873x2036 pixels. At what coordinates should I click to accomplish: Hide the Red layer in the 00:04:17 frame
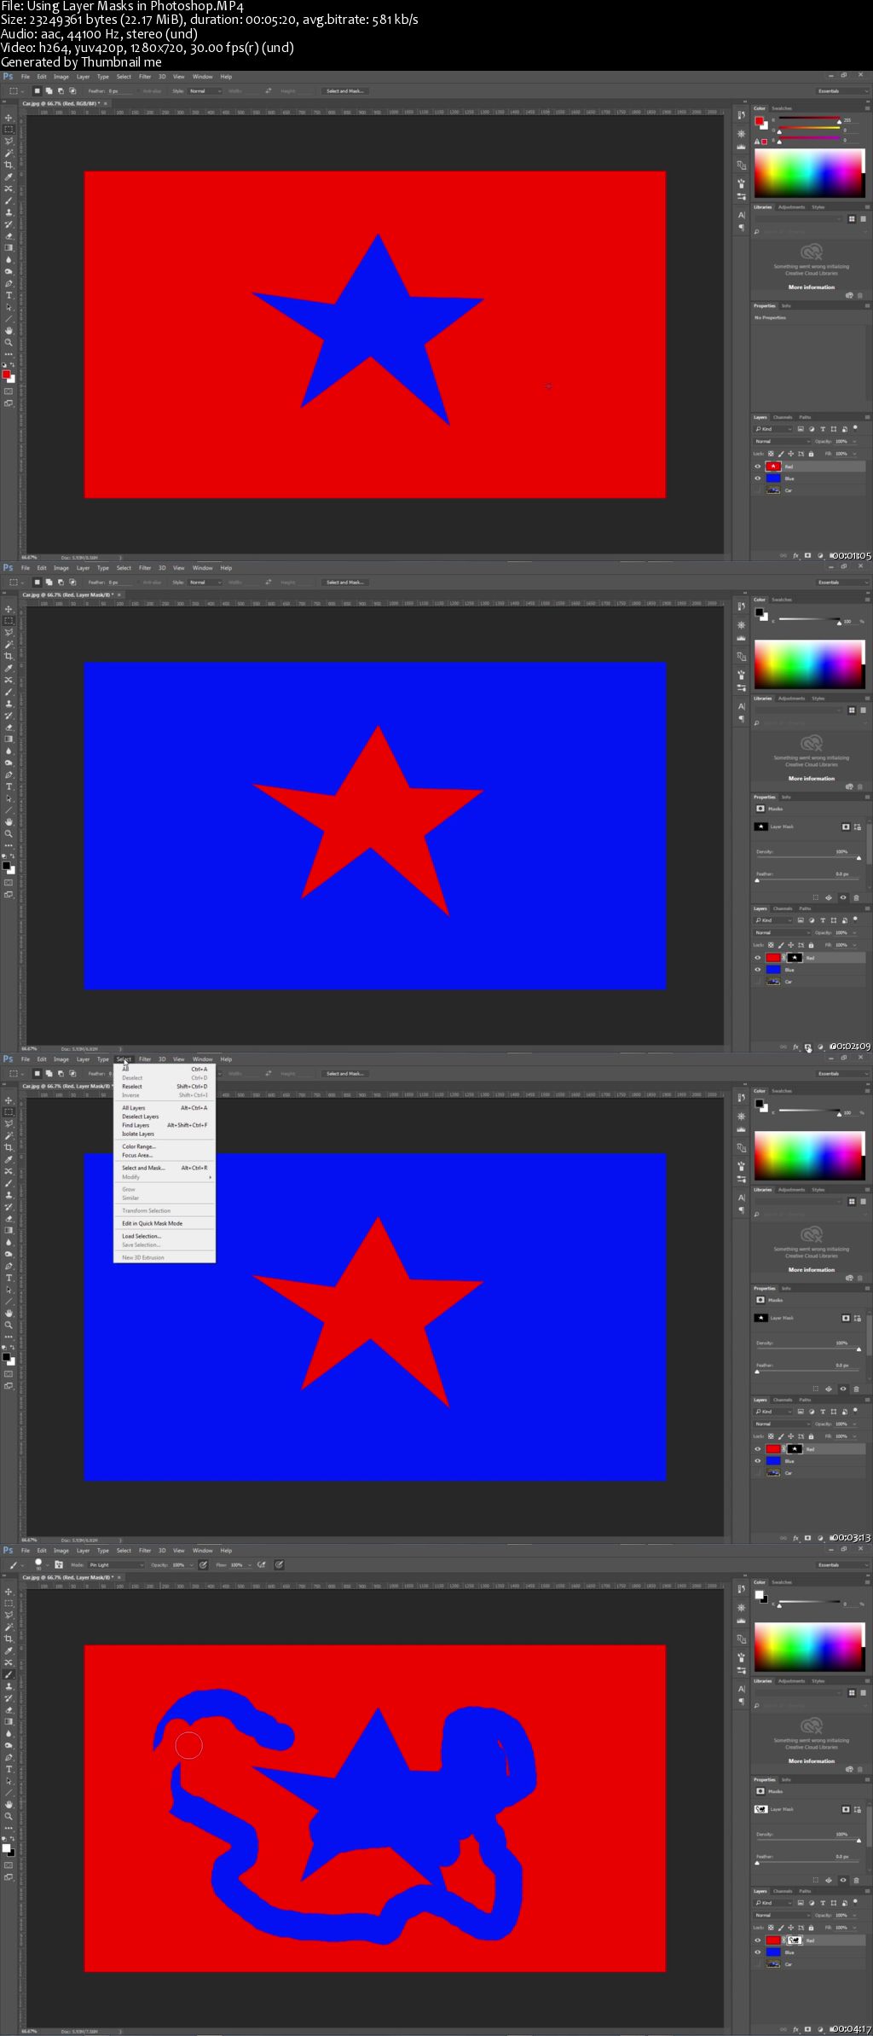(x=757, y=1940)
